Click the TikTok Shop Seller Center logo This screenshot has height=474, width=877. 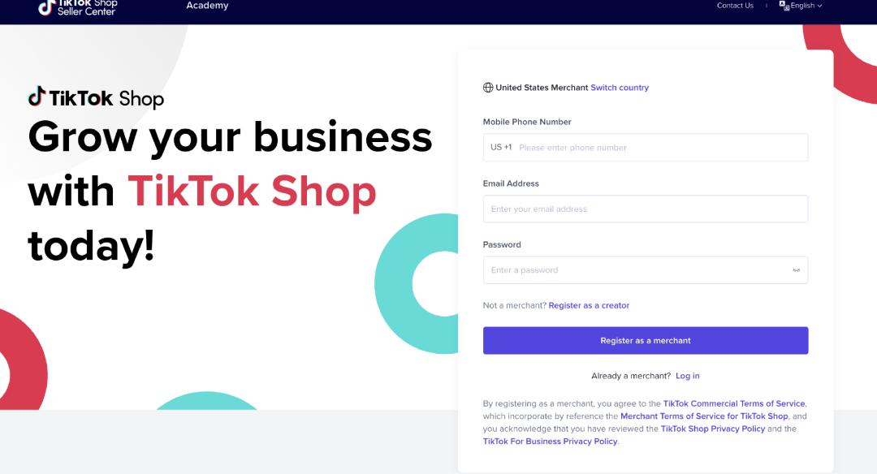[x=78, y=7]
